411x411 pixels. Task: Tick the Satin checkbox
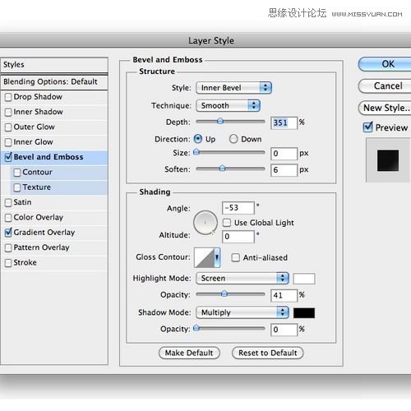coord(8,202)
